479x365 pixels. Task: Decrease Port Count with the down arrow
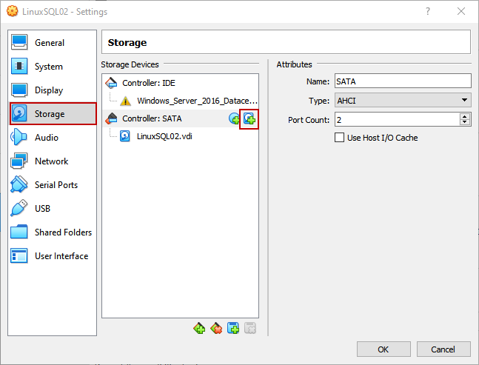click(x=465, y=122)
